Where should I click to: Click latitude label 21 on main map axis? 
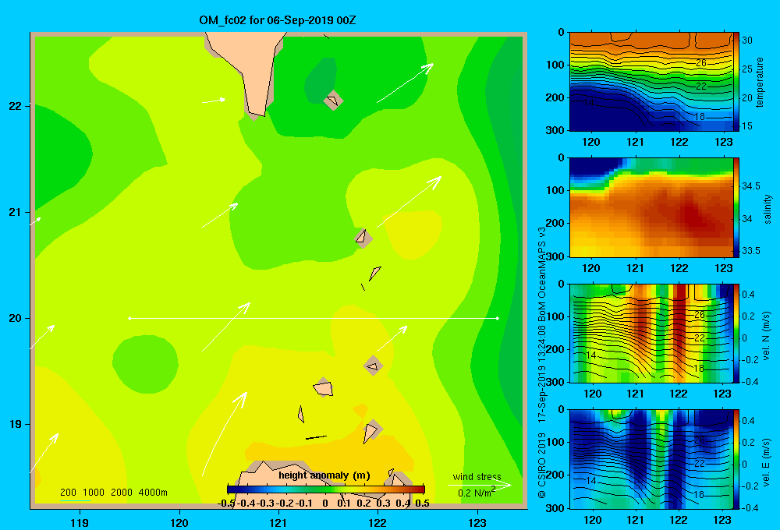[16, 212]
